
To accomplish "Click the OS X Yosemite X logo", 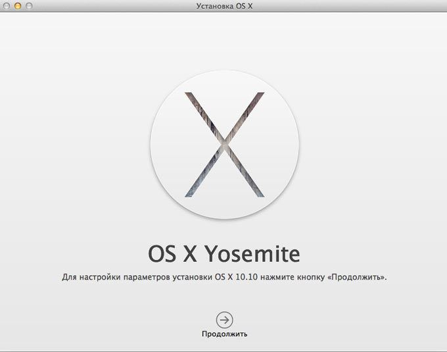I will 225,145.
